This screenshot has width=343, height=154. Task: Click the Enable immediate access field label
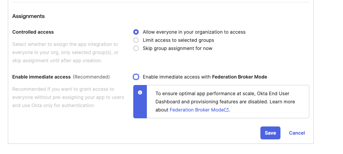pos(41,77)
